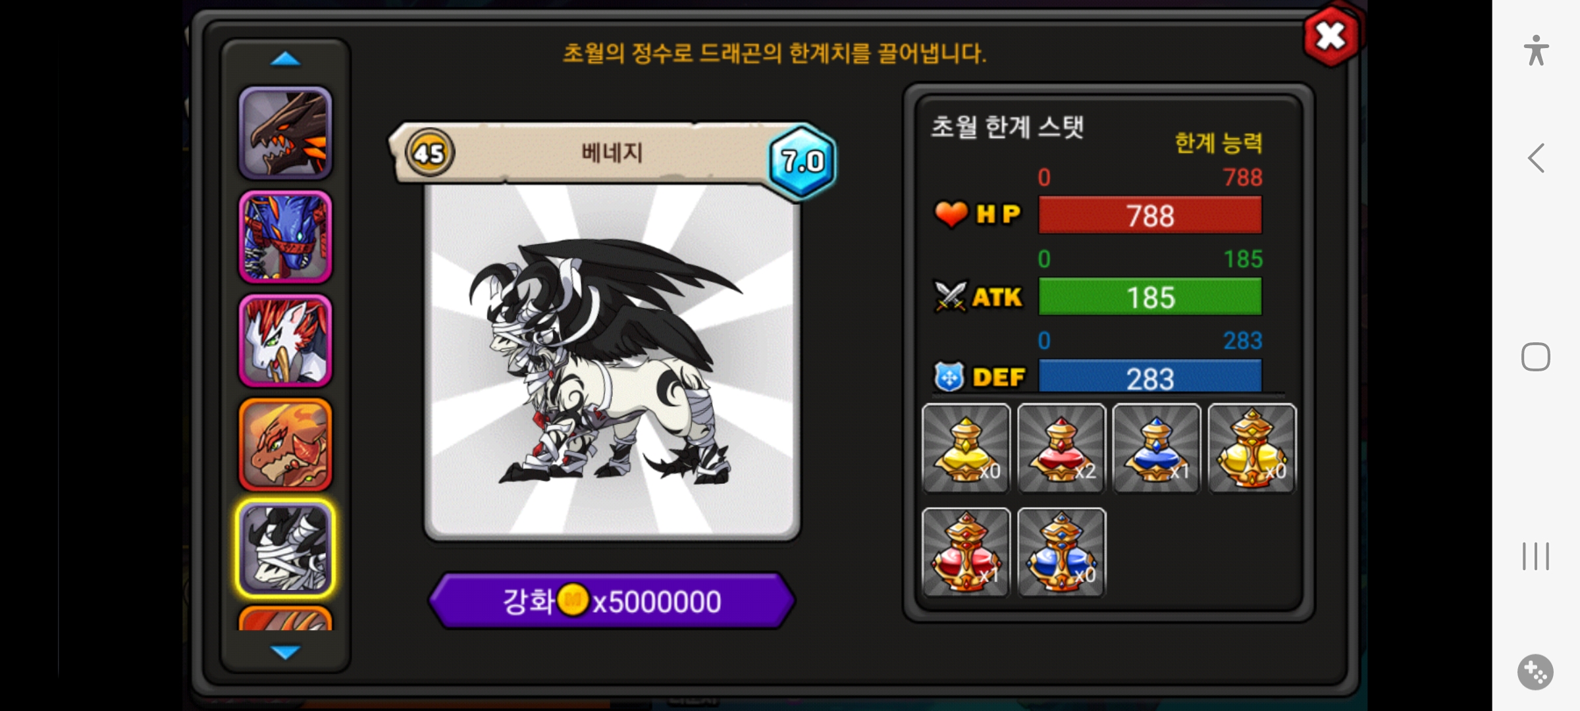Click the large red essence potion x1
This screenshot has width=1580, height=711.
pos(966,552)
